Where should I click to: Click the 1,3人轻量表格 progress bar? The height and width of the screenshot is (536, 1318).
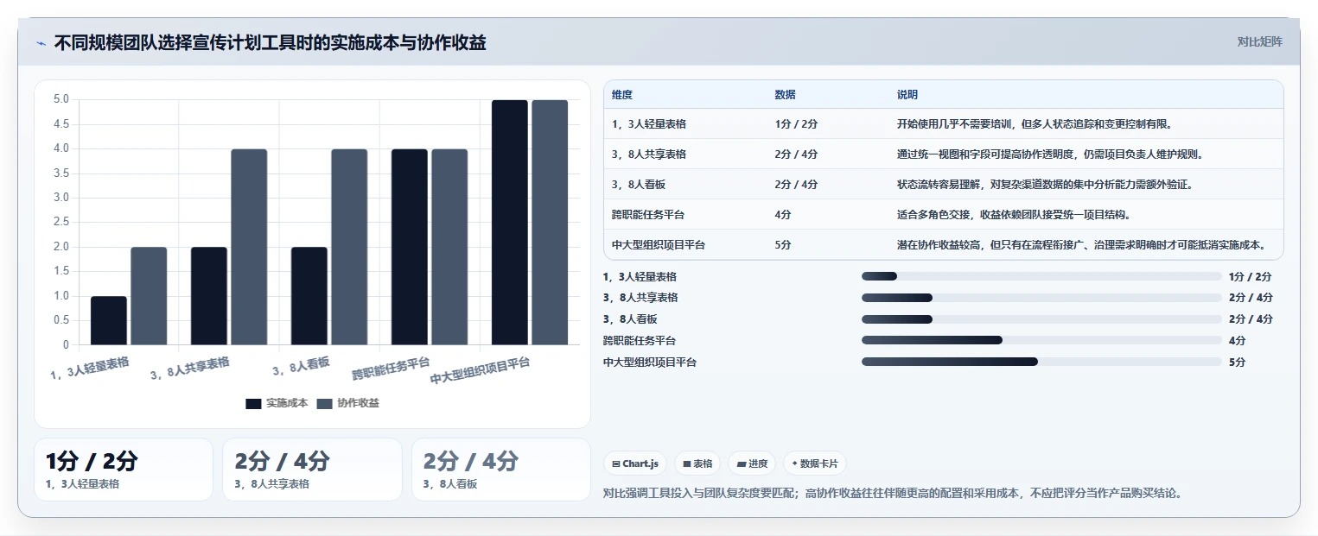(x=1041, y=276)
